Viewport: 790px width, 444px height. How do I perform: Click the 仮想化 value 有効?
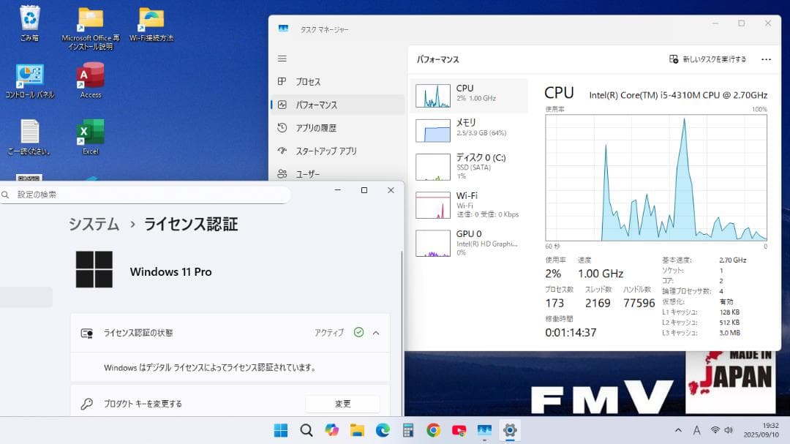[726, 301]
